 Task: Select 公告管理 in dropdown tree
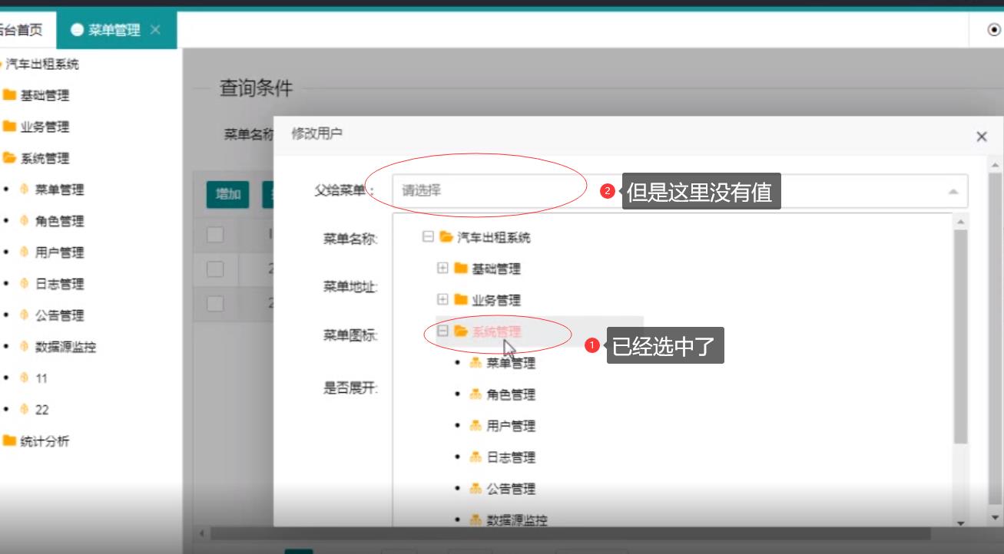(x=511, y=489)
